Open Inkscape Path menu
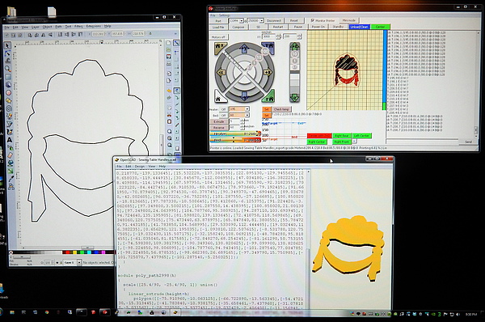This screenshot has height=322, width=485. [58, 27]
